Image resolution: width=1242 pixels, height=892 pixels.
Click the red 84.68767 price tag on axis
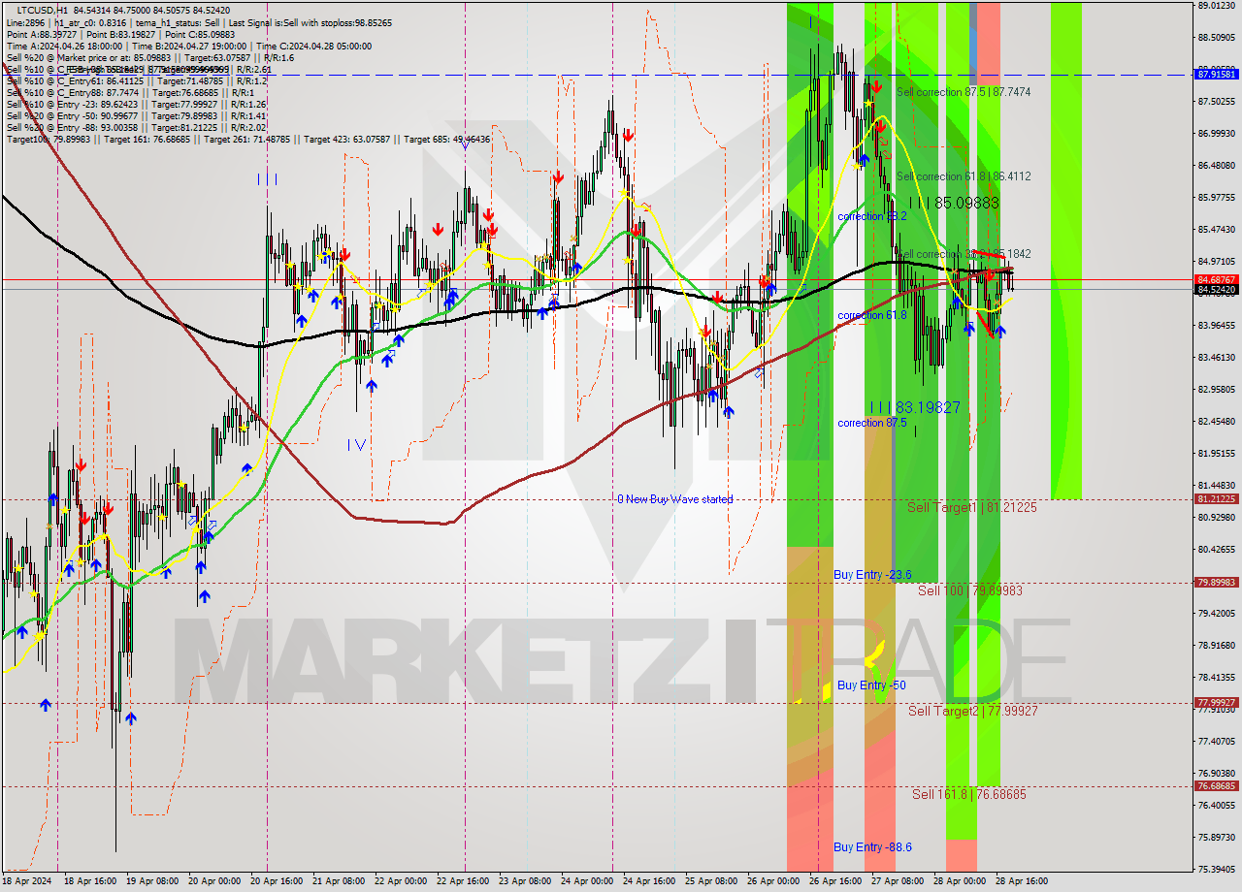click(1217, 279)
